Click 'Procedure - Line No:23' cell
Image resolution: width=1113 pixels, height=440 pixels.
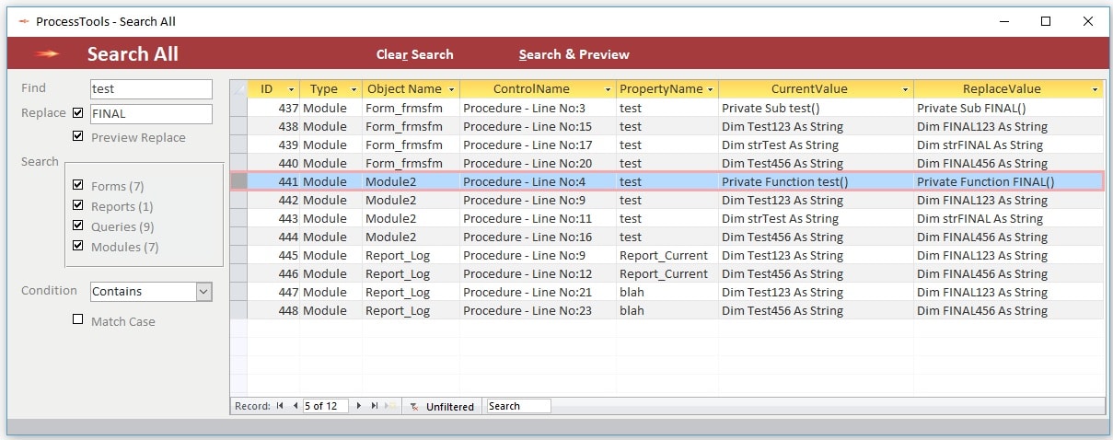[x=538, y=310]
